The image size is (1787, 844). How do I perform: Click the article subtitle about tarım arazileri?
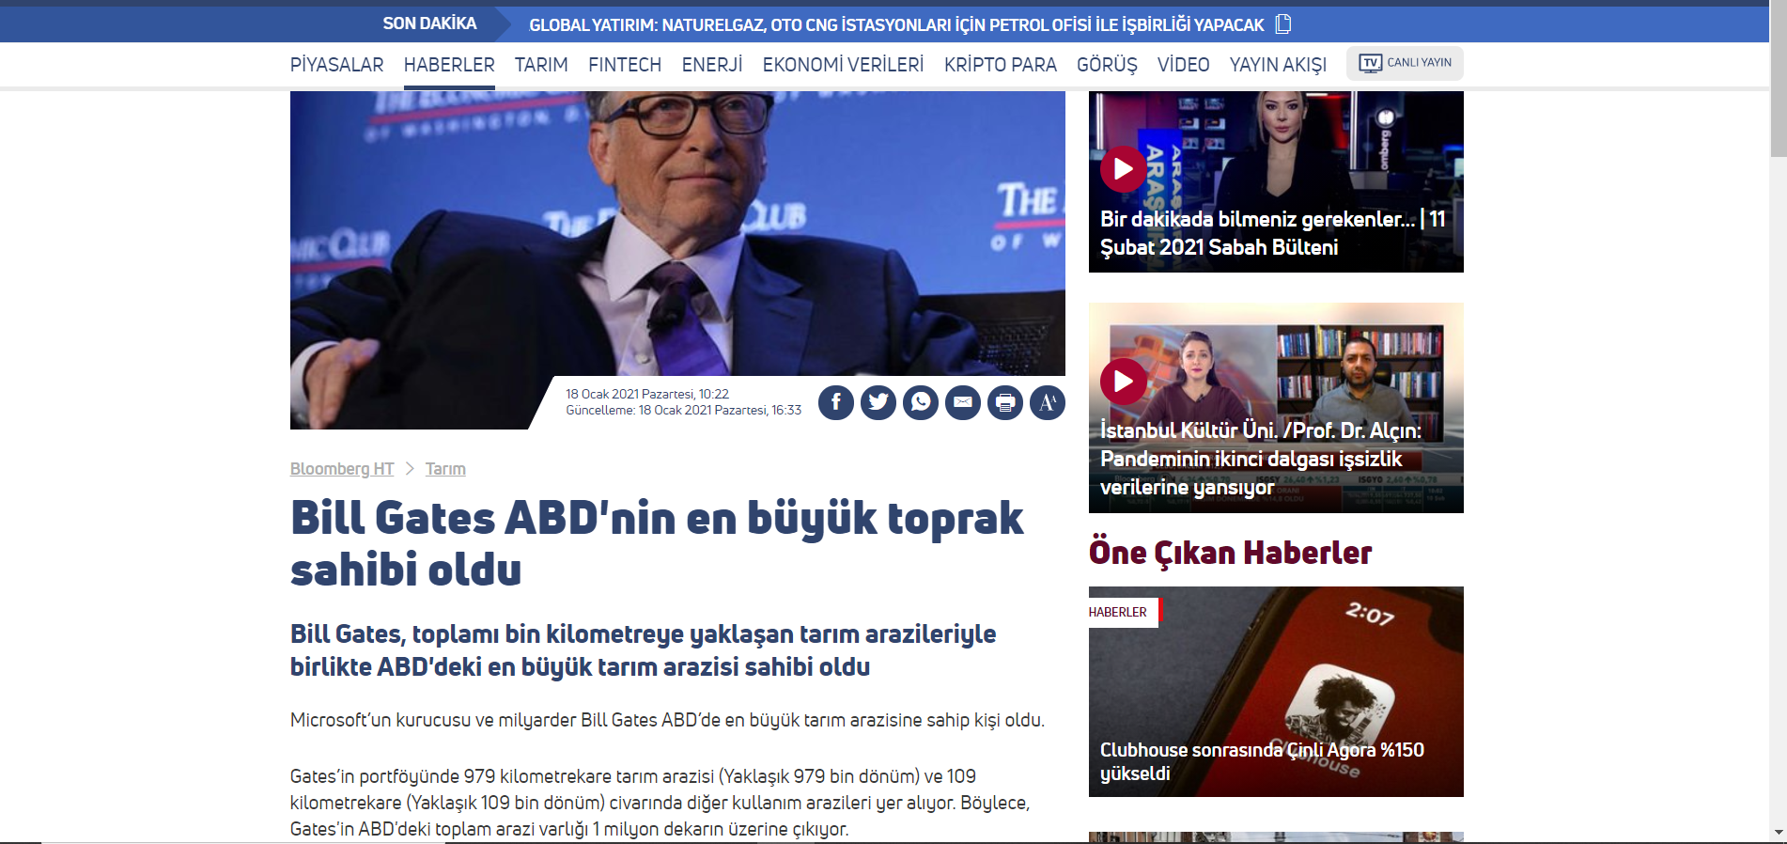coord(643,650)
